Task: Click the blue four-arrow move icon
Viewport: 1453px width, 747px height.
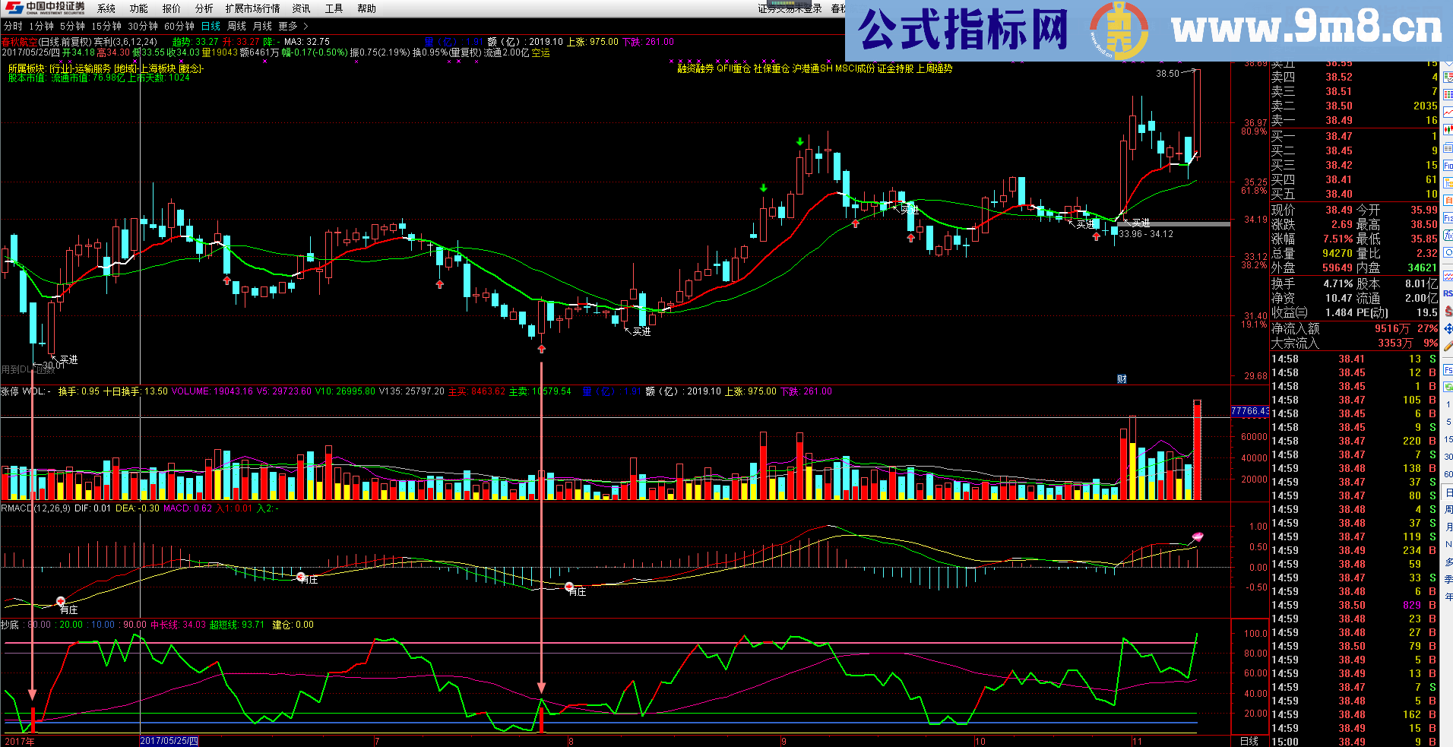Action: pyautogui.click(x=1448, y=328)
